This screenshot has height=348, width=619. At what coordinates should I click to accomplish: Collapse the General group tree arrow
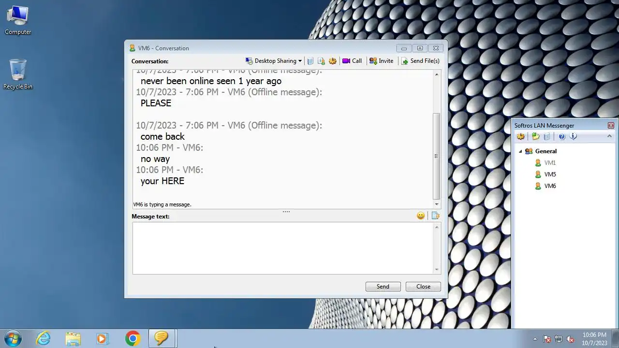(521, 151)
